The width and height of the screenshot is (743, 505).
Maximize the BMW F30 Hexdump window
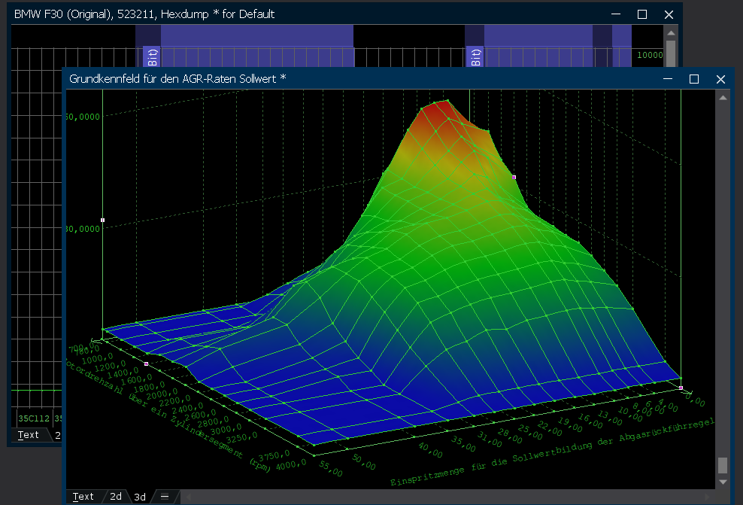click(x=642, y=14)
